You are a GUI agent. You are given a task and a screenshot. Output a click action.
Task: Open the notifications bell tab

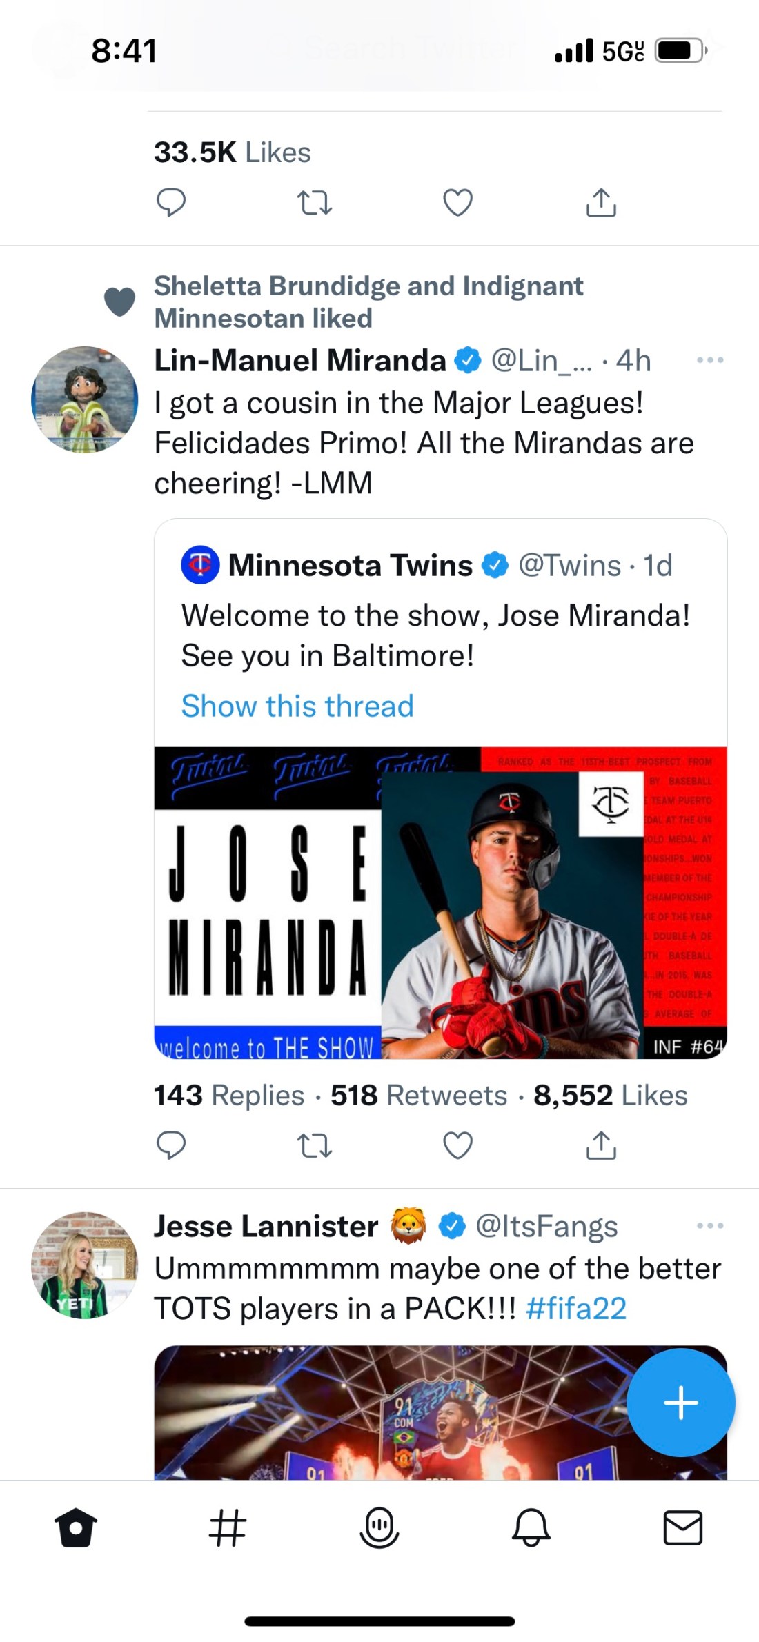click(531, 1527)
